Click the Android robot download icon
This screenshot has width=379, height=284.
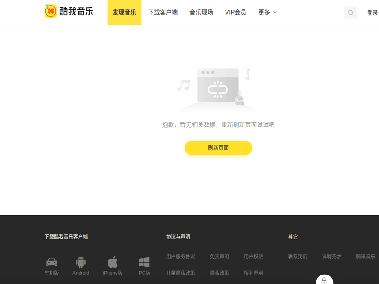pyautogui.click(x=81, y=262)
